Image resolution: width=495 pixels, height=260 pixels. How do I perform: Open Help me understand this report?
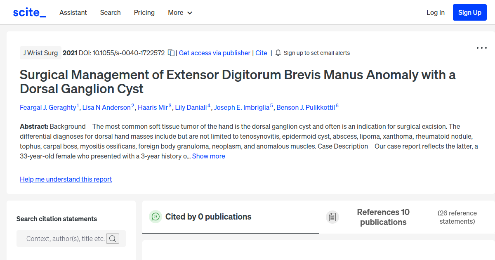point(66,179)
